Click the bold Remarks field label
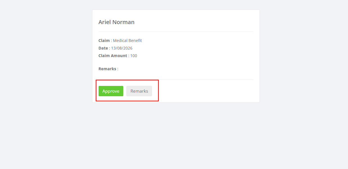Viewport: 348px width, 169px height. click(107, 69)
